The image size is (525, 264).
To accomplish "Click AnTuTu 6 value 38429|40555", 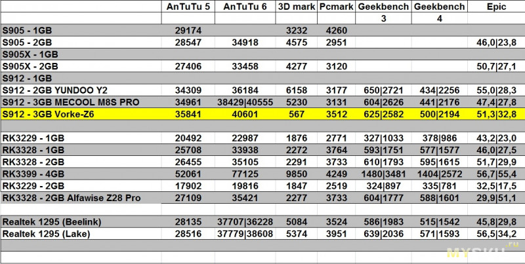I will point(245,102).
